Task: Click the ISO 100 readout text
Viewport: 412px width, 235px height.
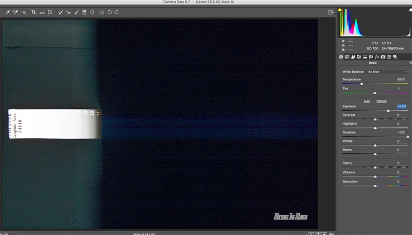Action: [x=373, y=48]
